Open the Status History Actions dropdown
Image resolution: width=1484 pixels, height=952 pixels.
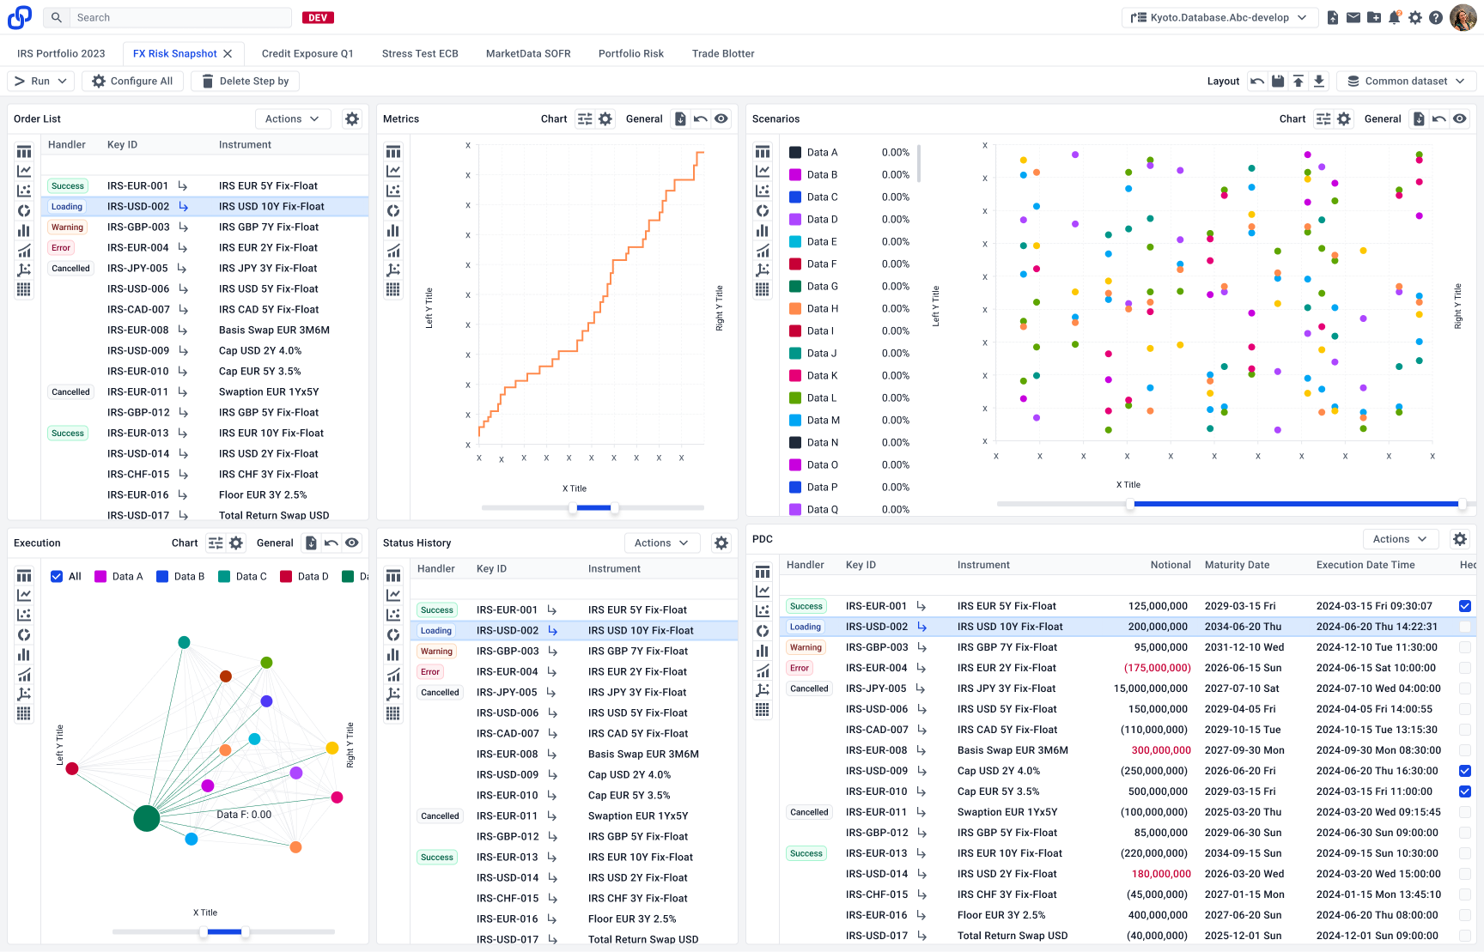(x=662, y=543)
